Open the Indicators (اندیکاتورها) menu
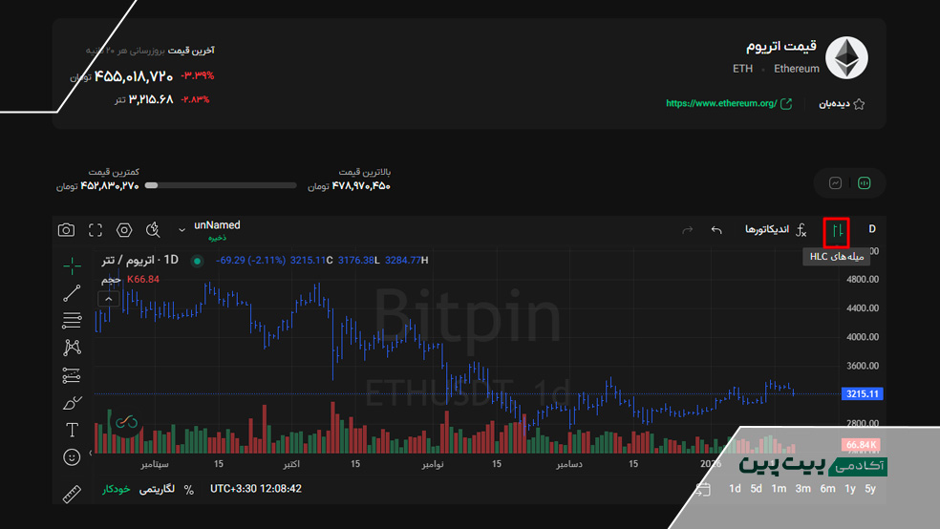This screenshot has height=529, width=940. click(x=776, y=230)
